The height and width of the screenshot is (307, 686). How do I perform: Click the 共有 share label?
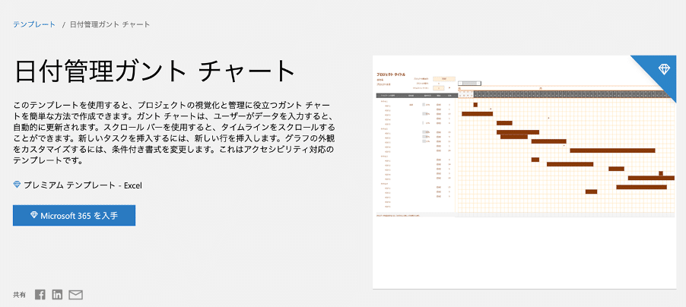(x=19, y=295)
